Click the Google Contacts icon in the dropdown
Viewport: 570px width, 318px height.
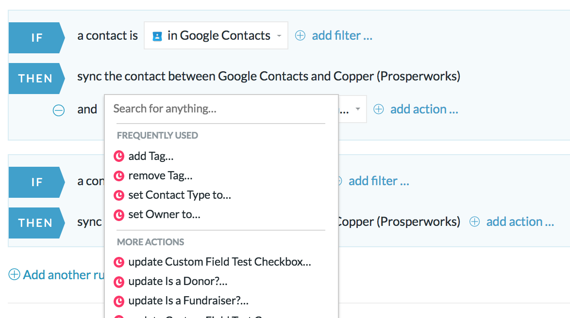pos(157,36)
